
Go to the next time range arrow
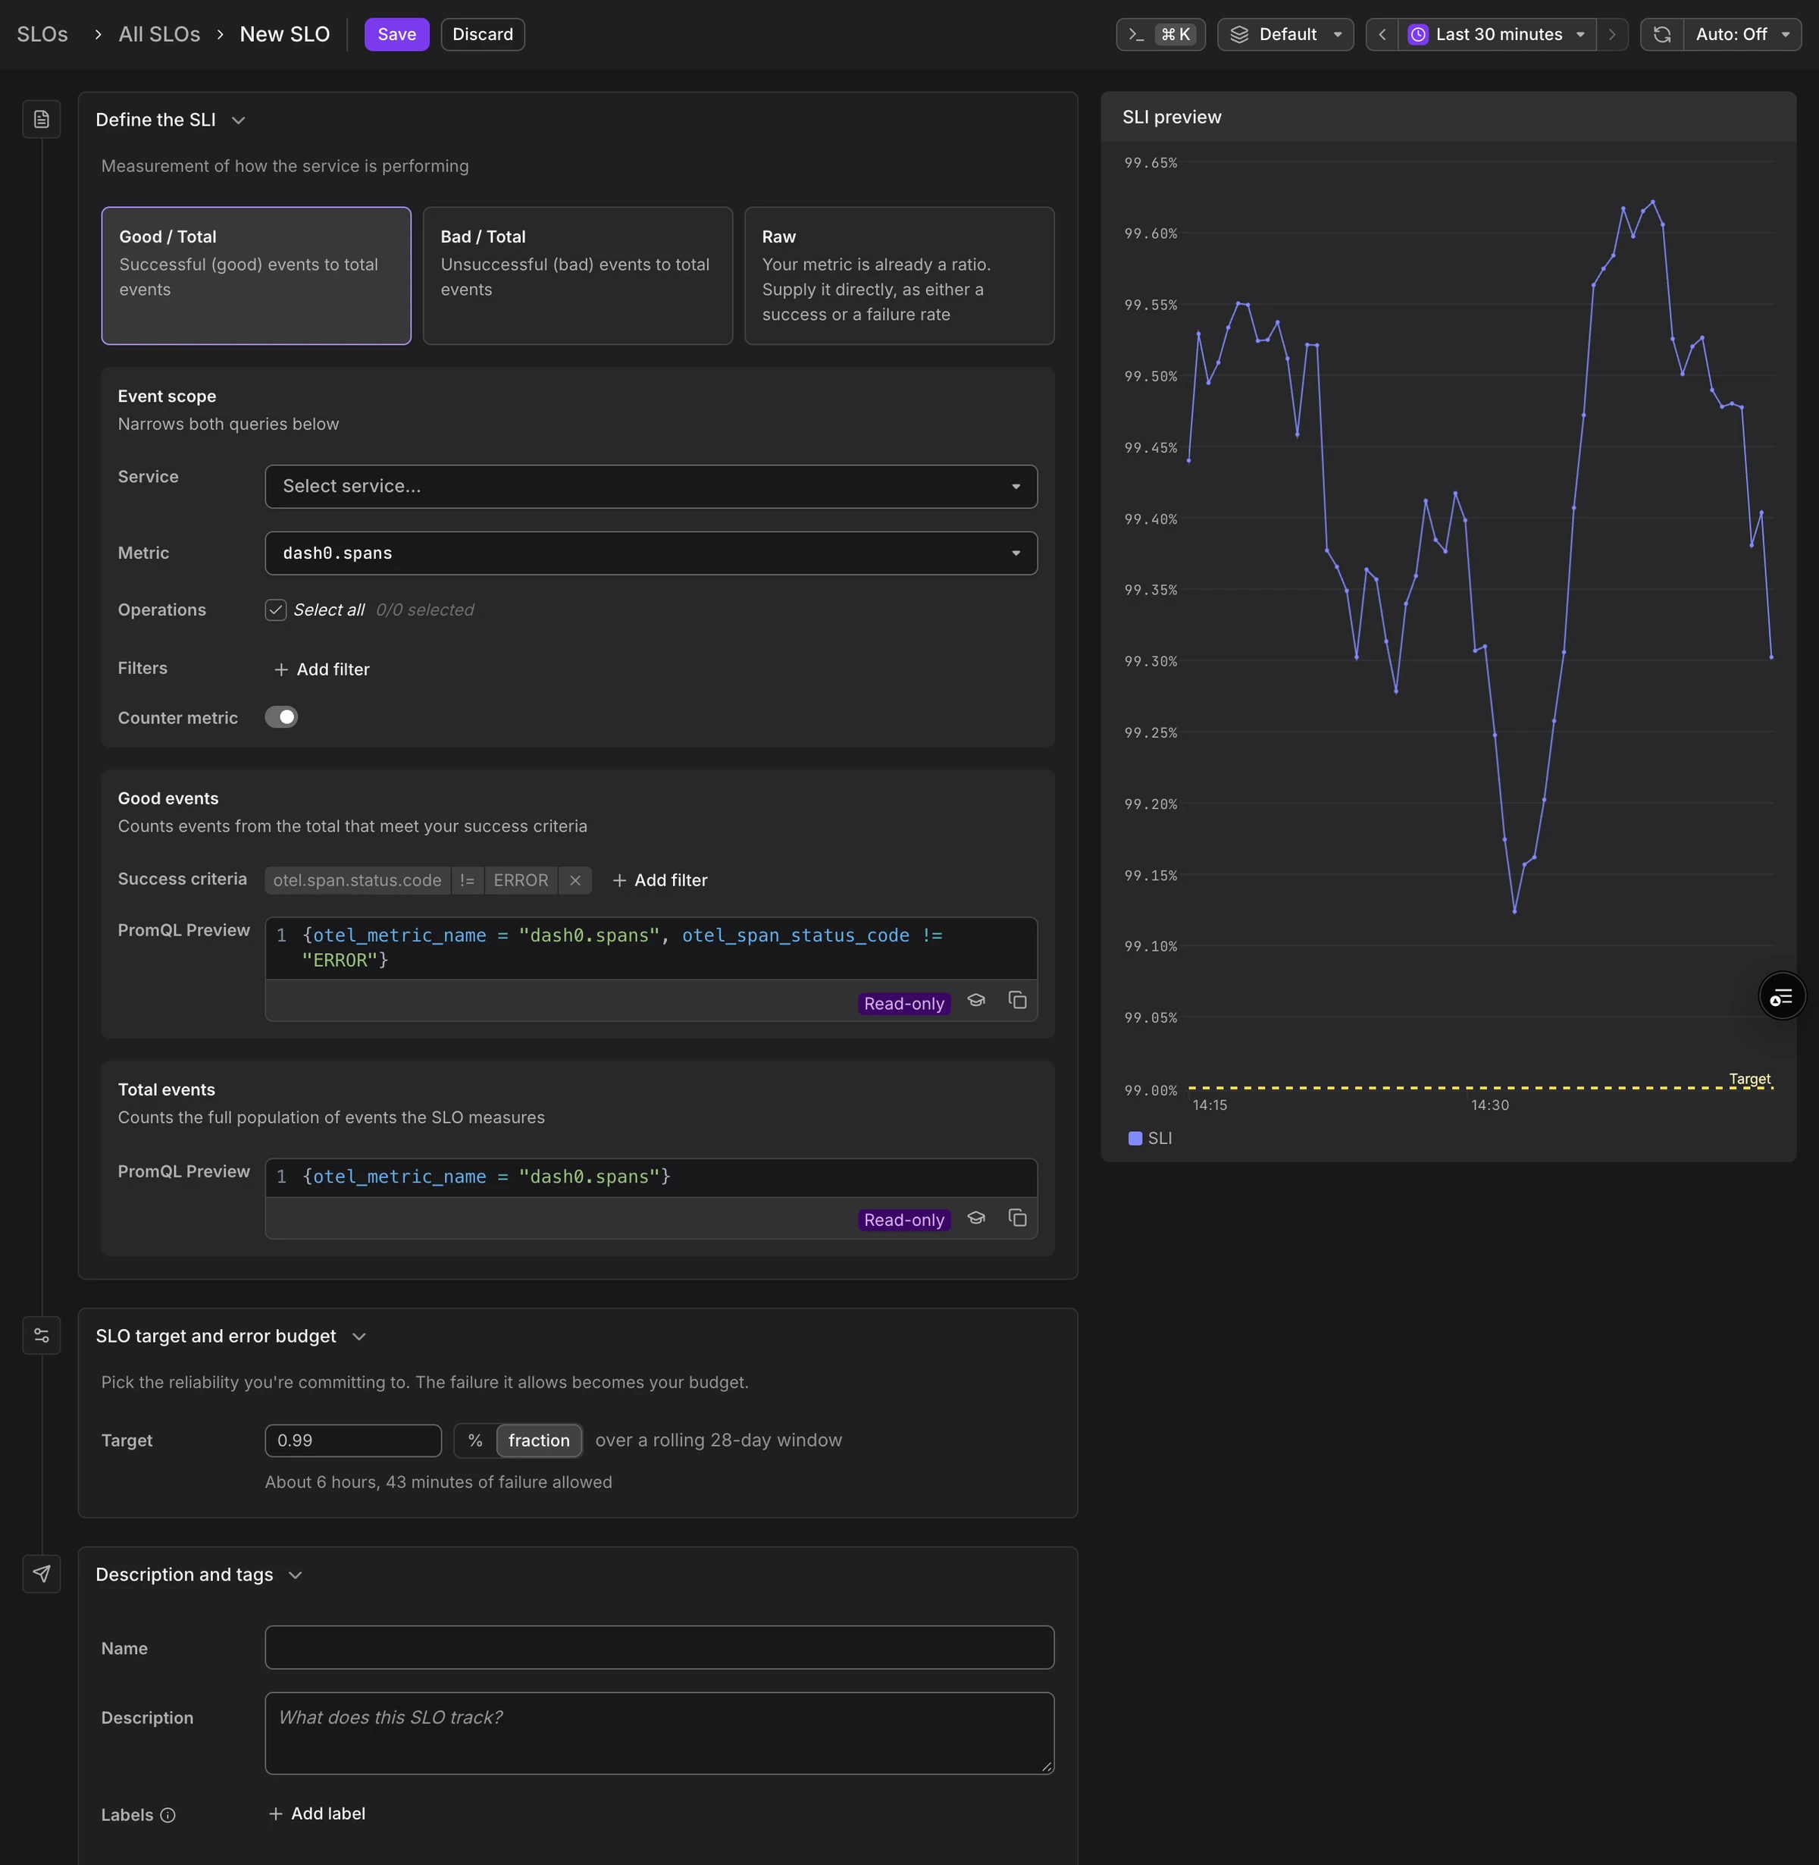point(1613,34)
